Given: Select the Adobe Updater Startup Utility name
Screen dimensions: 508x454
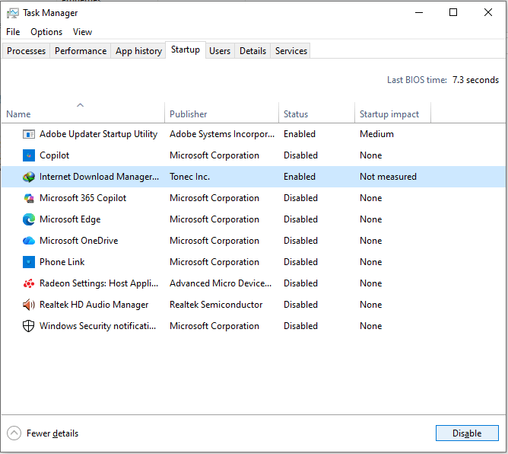Looking at the screenshot, I should pyautogui.click(x=99, y=134).
